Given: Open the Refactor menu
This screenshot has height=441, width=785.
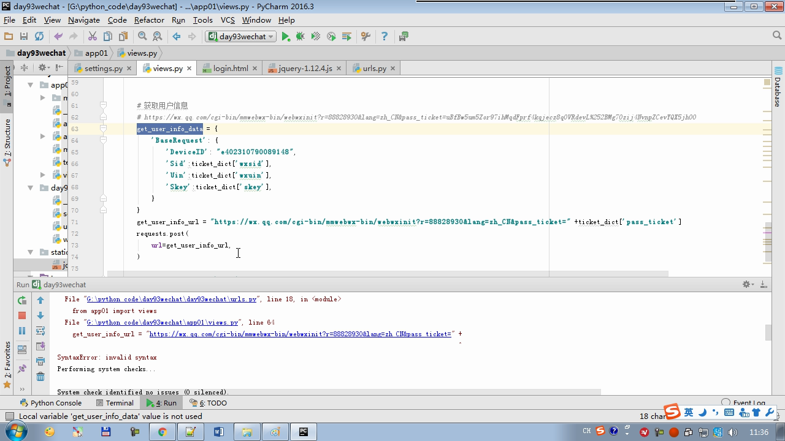Looking at the screenshot, I should point(149,20).
